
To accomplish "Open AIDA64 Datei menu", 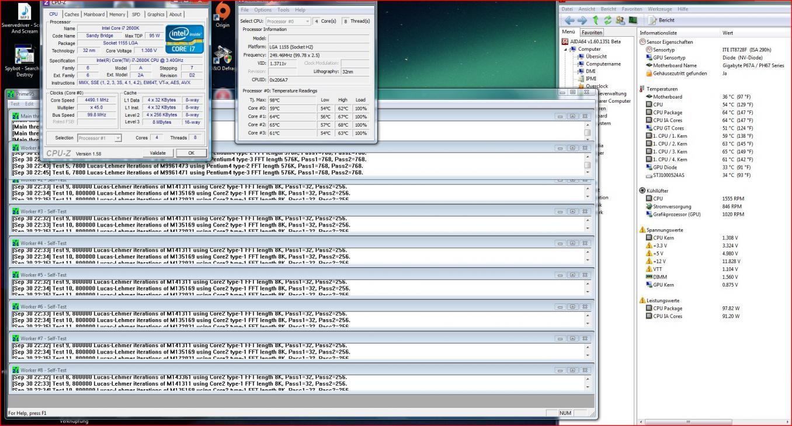I will (567, 9).
